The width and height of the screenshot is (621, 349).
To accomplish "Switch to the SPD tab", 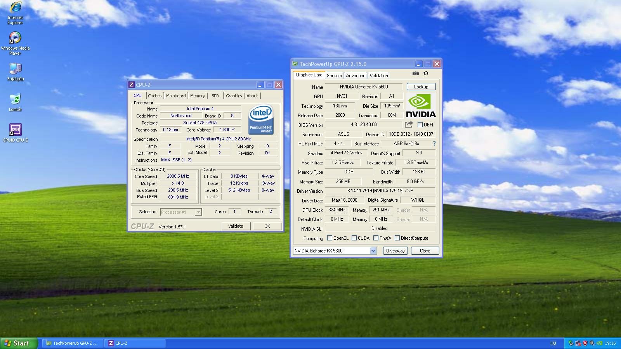I will 215,96.
